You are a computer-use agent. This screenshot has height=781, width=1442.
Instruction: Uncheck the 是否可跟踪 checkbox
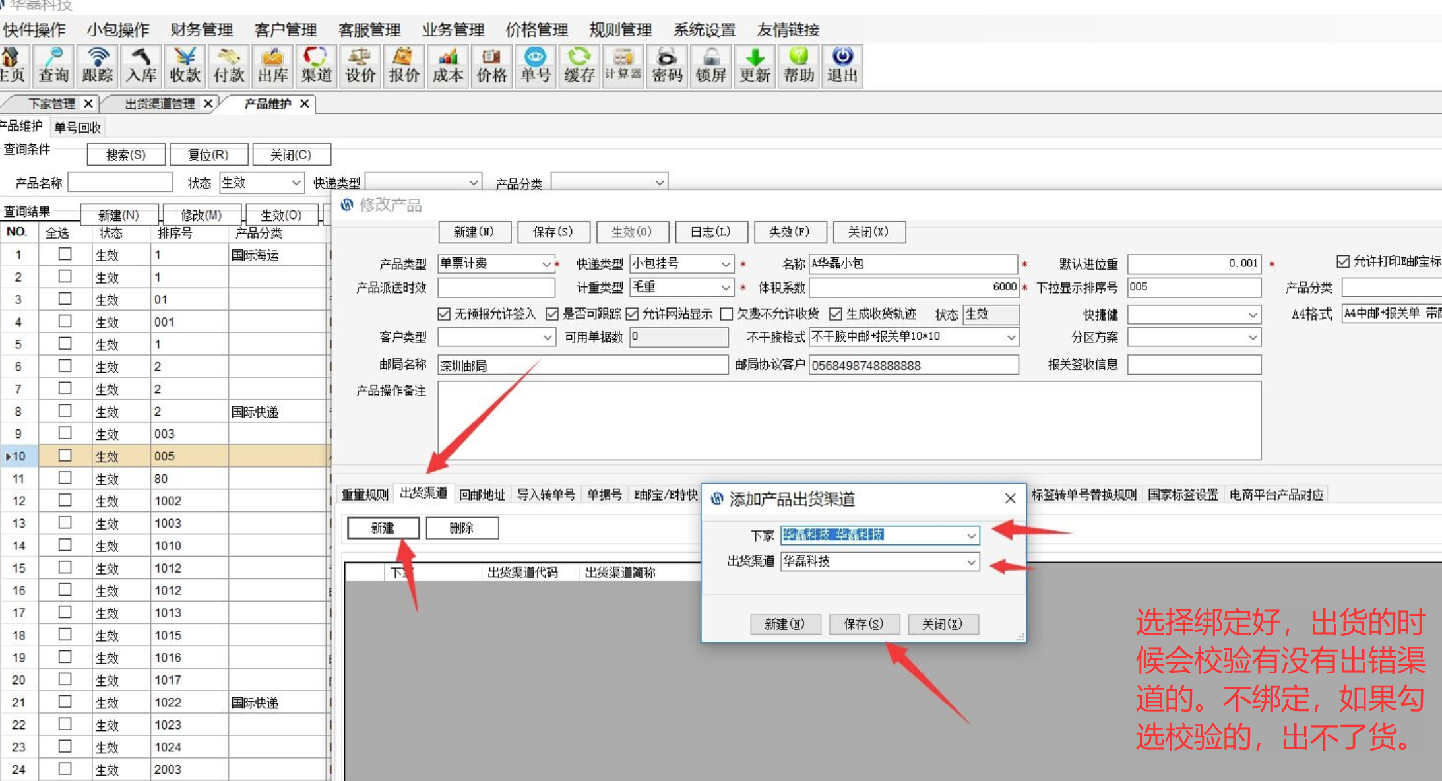[x=552, y=314]
